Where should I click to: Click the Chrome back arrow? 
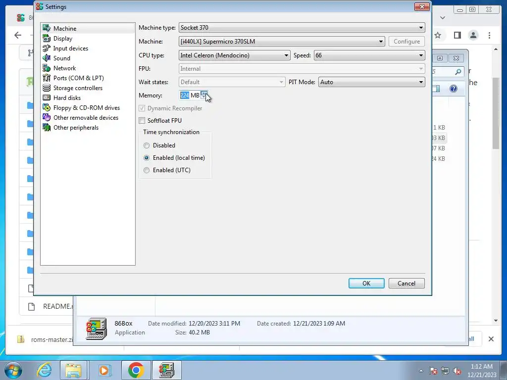pos(18,35)
